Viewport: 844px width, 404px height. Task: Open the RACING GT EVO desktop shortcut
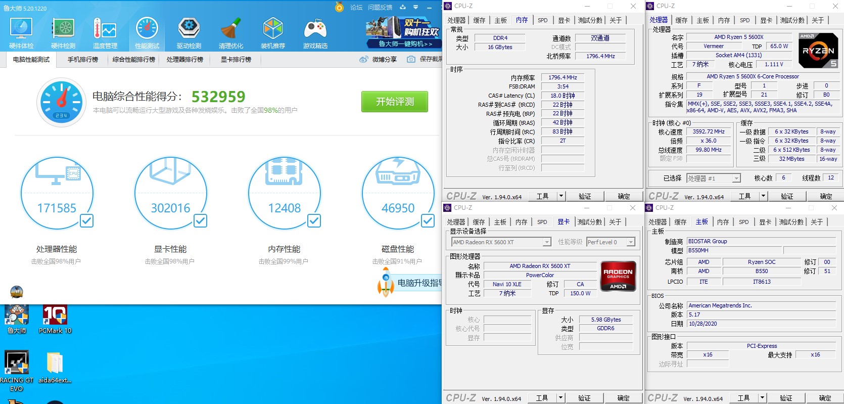(17, 371)
